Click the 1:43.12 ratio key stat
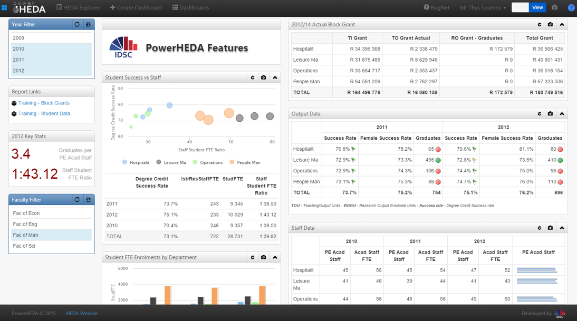Image resolution: width=577 pixels, height=321 pixels. (x=35, y=173)
